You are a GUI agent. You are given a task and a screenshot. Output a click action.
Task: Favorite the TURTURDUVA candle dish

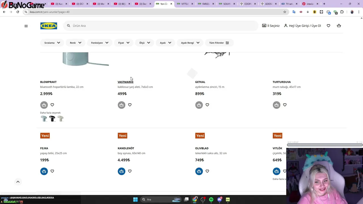[285, 105]
